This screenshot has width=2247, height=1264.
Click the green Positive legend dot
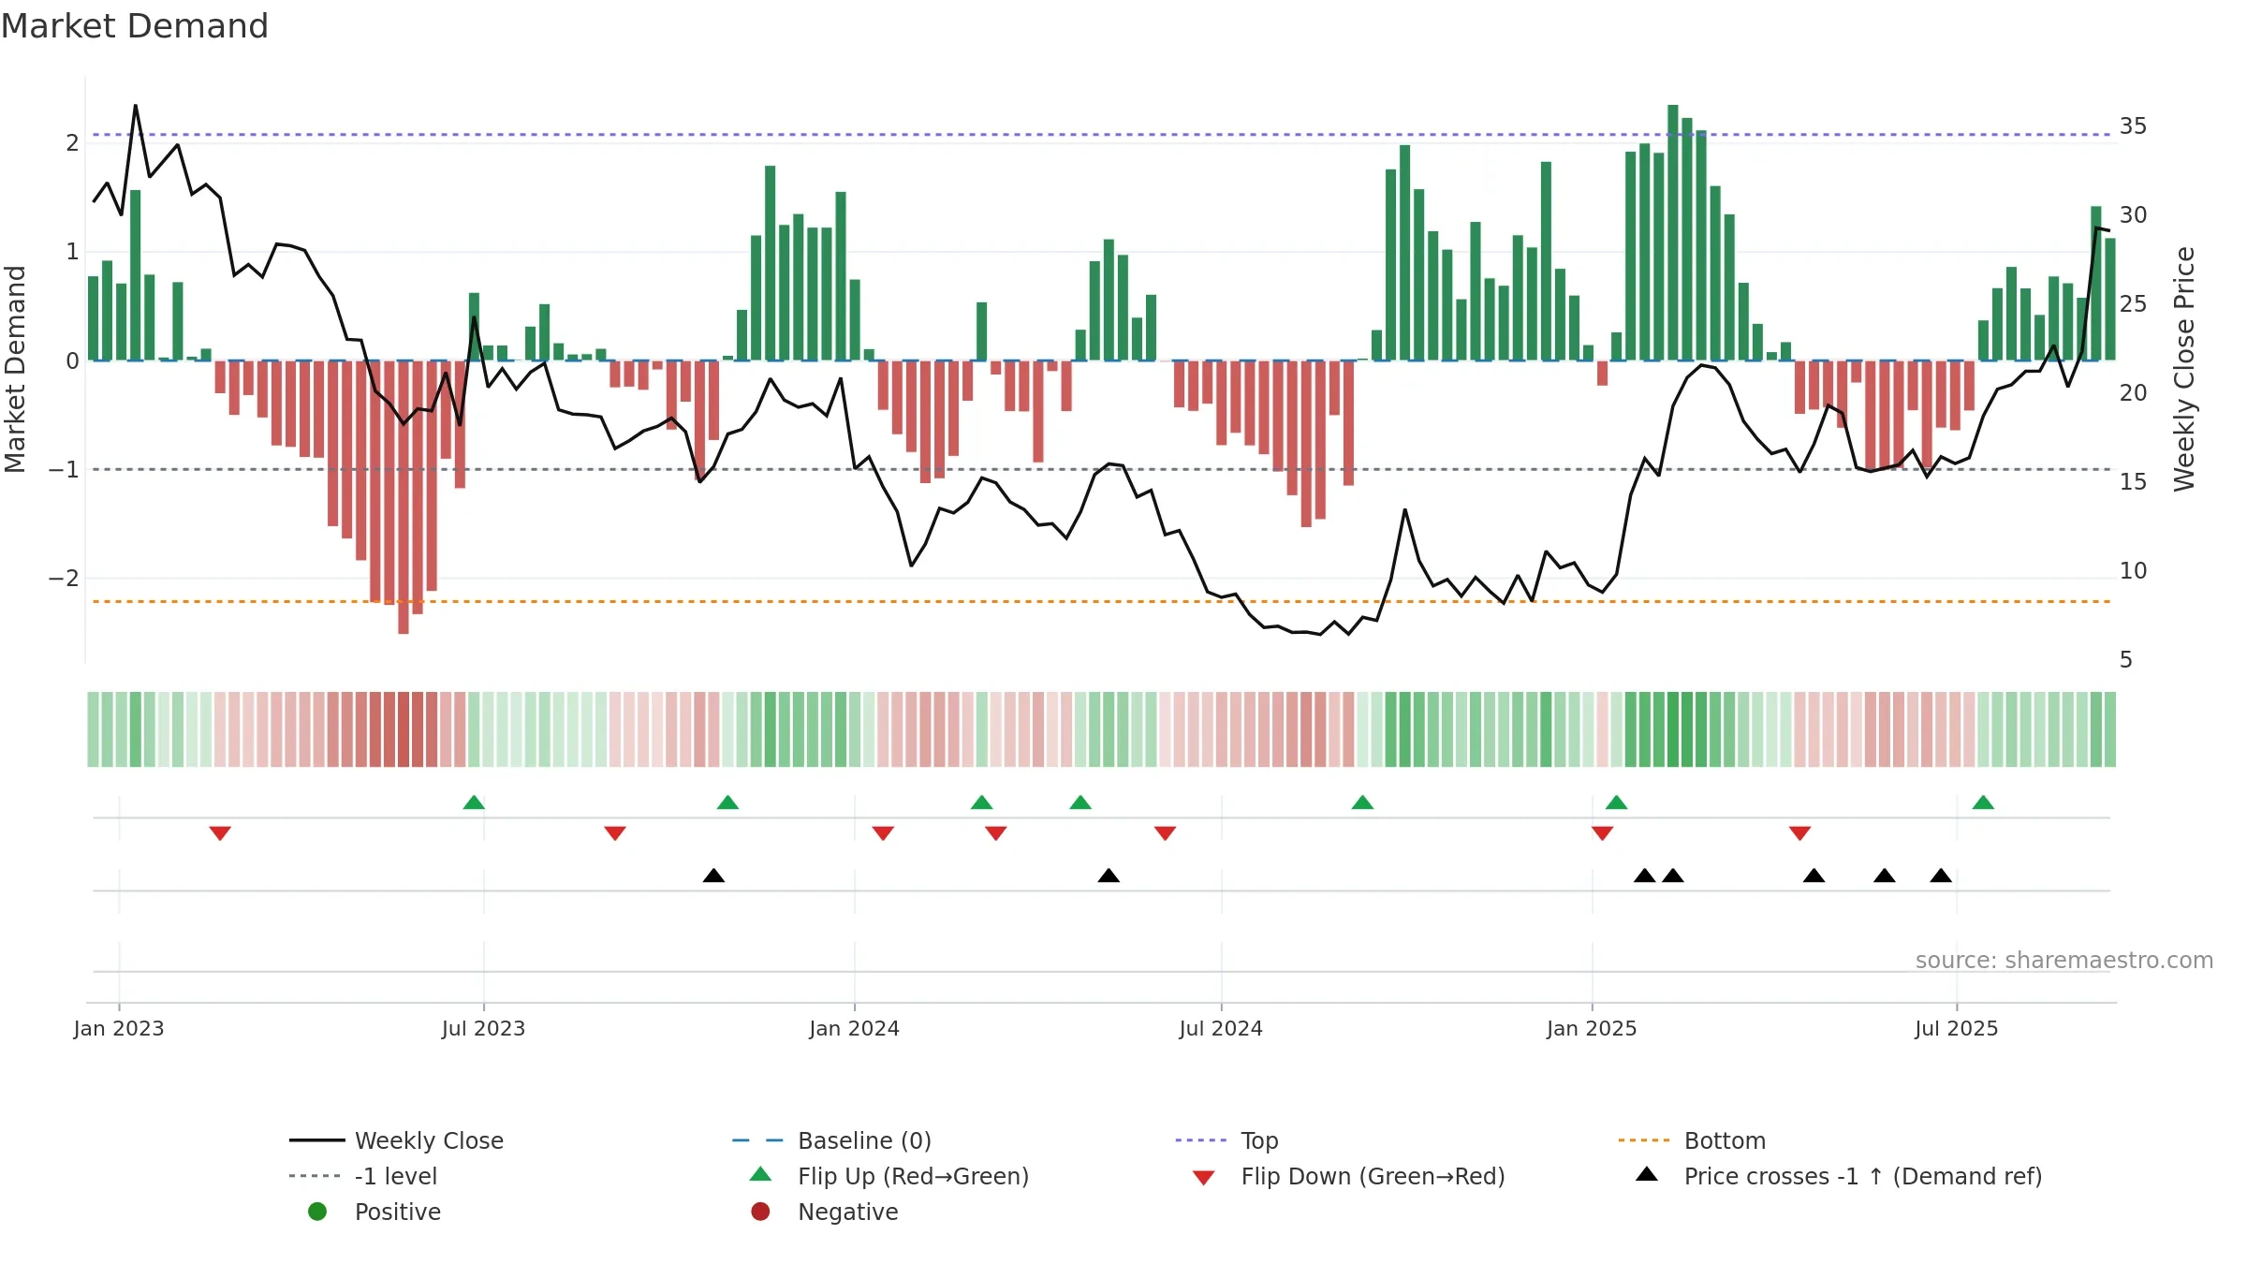[x=317, y=1212]
